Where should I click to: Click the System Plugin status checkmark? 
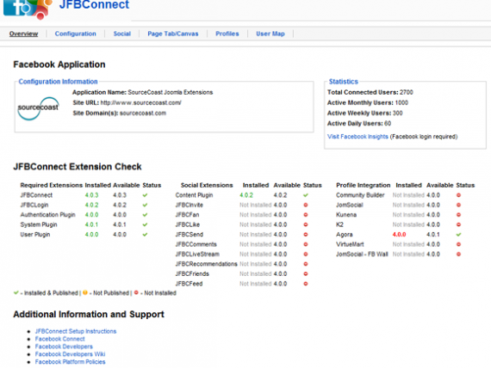click(145, 224)
